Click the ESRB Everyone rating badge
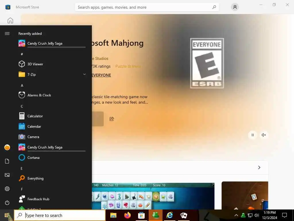The height and width of the screenshot is (221, 294). click(207, 63)
